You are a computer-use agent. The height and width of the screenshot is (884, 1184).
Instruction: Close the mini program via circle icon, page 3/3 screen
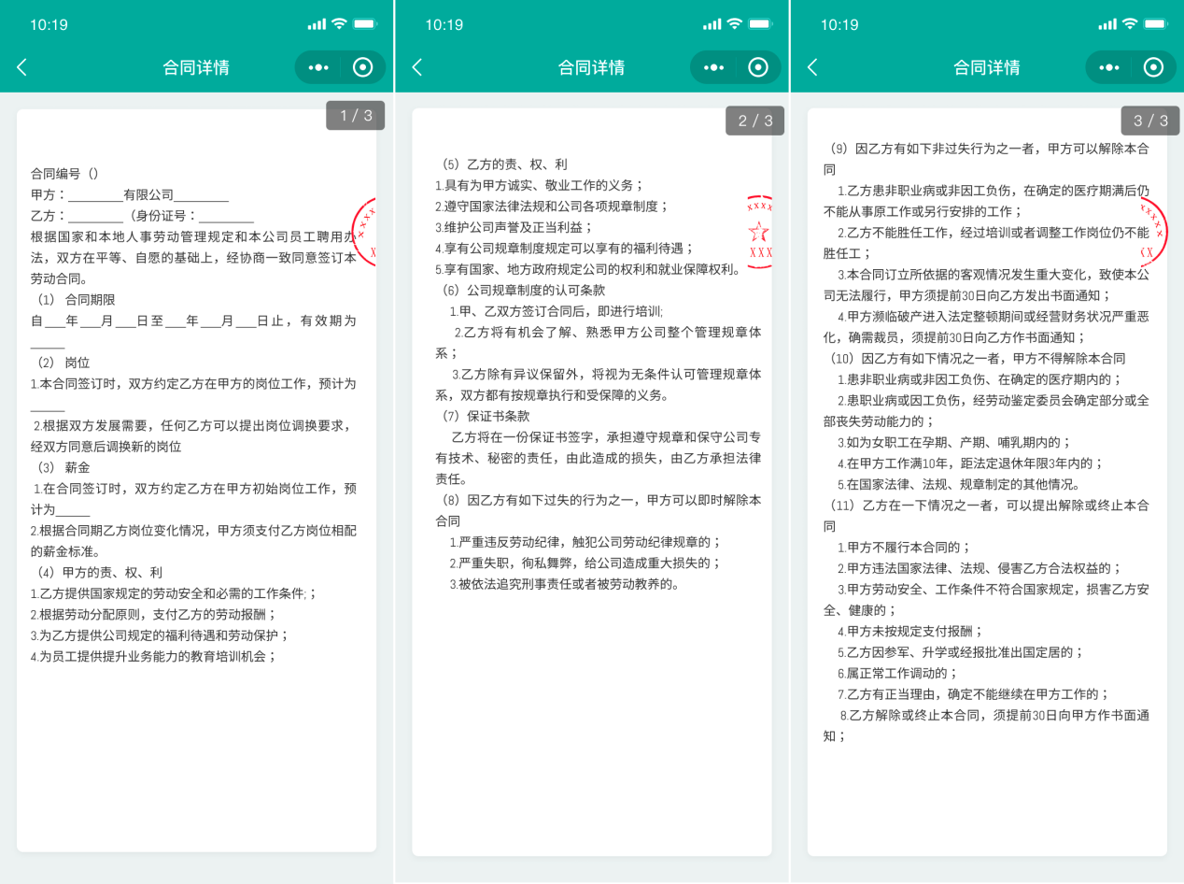[1153, 67]
